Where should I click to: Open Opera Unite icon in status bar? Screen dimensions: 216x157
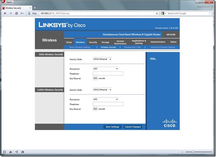pyautogui.click(x=17, y=152)
